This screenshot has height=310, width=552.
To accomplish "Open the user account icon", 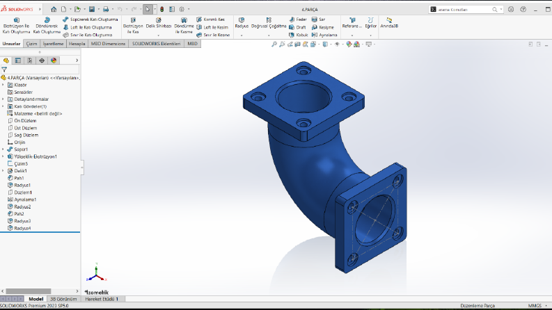I will point(511,10).
